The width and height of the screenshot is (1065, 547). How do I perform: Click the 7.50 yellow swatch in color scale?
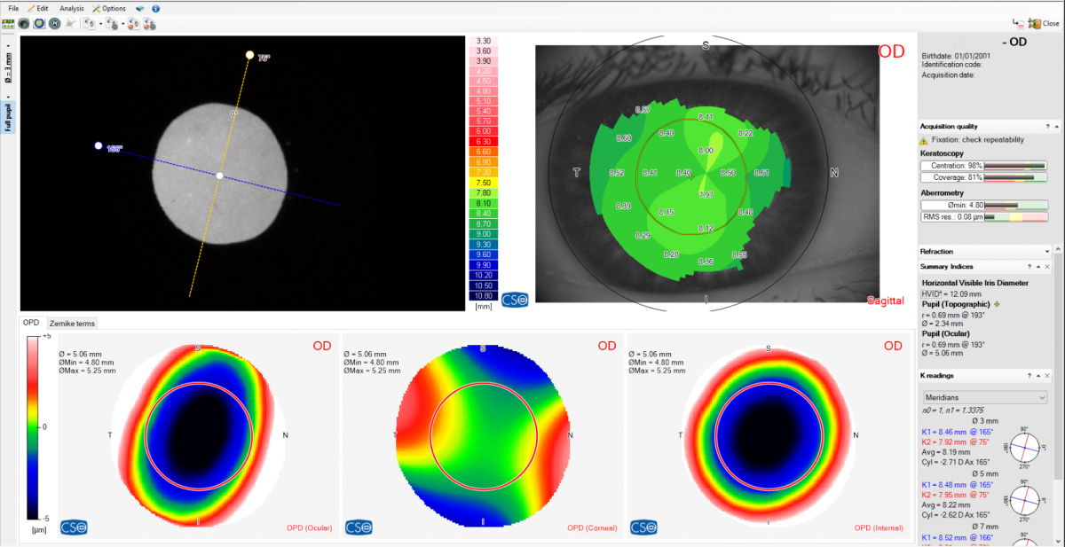[x=484, y=182]
